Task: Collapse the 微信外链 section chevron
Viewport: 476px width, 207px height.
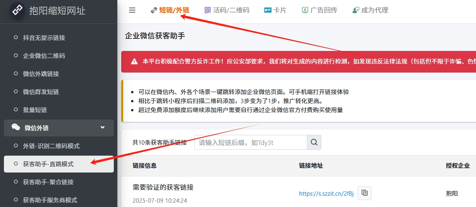Action: click(103, 127)
